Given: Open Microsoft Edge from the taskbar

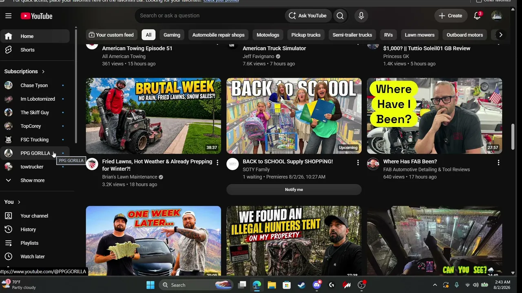Looking at the screenshot, I should 257,285.
